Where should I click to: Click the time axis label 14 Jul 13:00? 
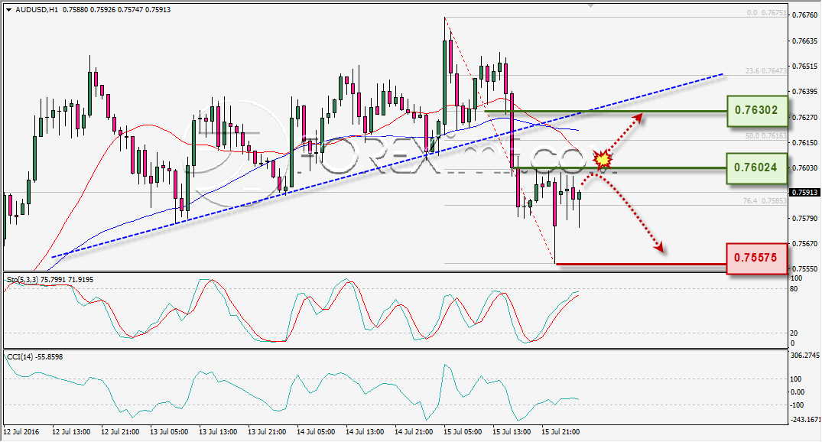click(x=365, y=432)
